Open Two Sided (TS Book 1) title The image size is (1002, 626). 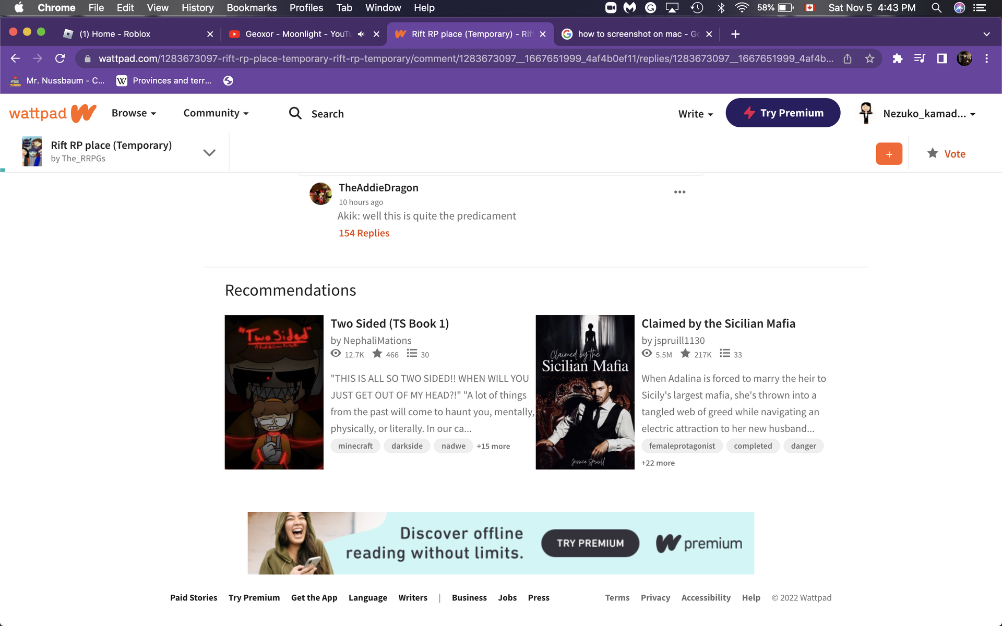tap(390, 323)
